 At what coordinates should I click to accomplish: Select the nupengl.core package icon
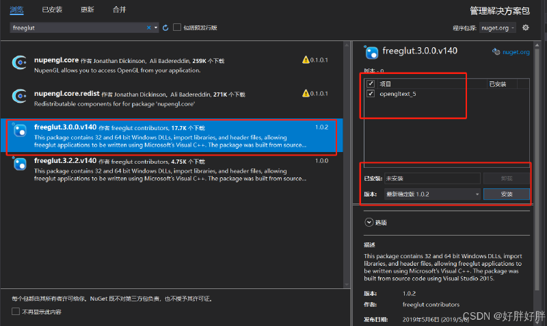(x=19, y=63)
